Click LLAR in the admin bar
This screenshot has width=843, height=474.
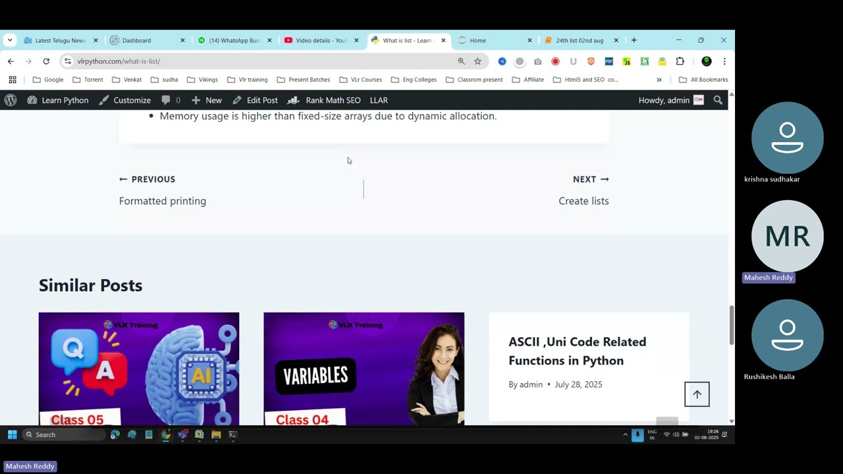379,100
